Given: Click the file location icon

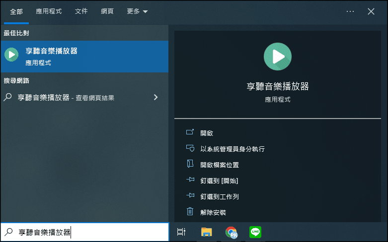Looking at the screenshot, I should click(x=190, y=164).
